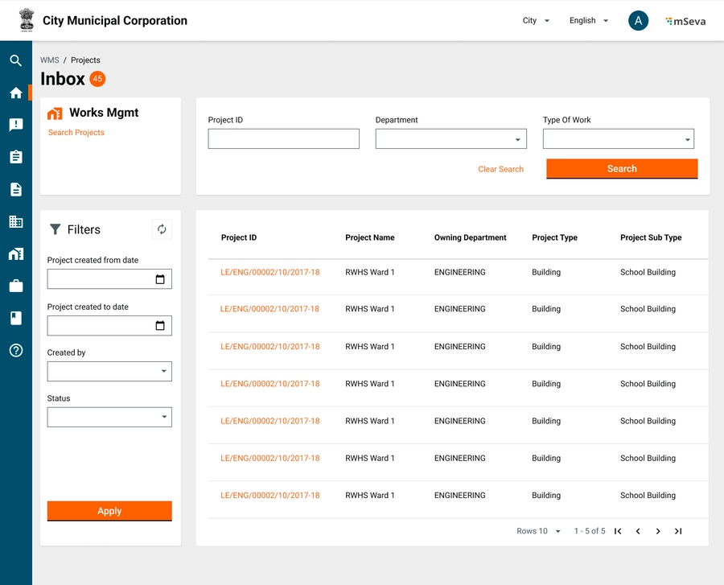Open the City selector in header
This screenshot has width=724, height=585.
pos(536,21)
